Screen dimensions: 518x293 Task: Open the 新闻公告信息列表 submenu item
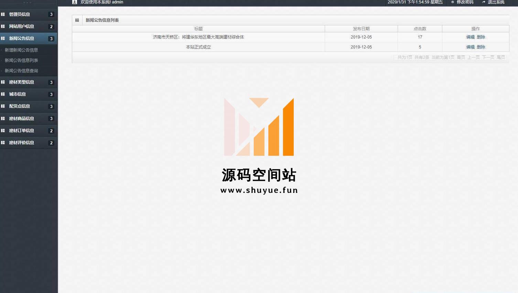pos(21,61)
